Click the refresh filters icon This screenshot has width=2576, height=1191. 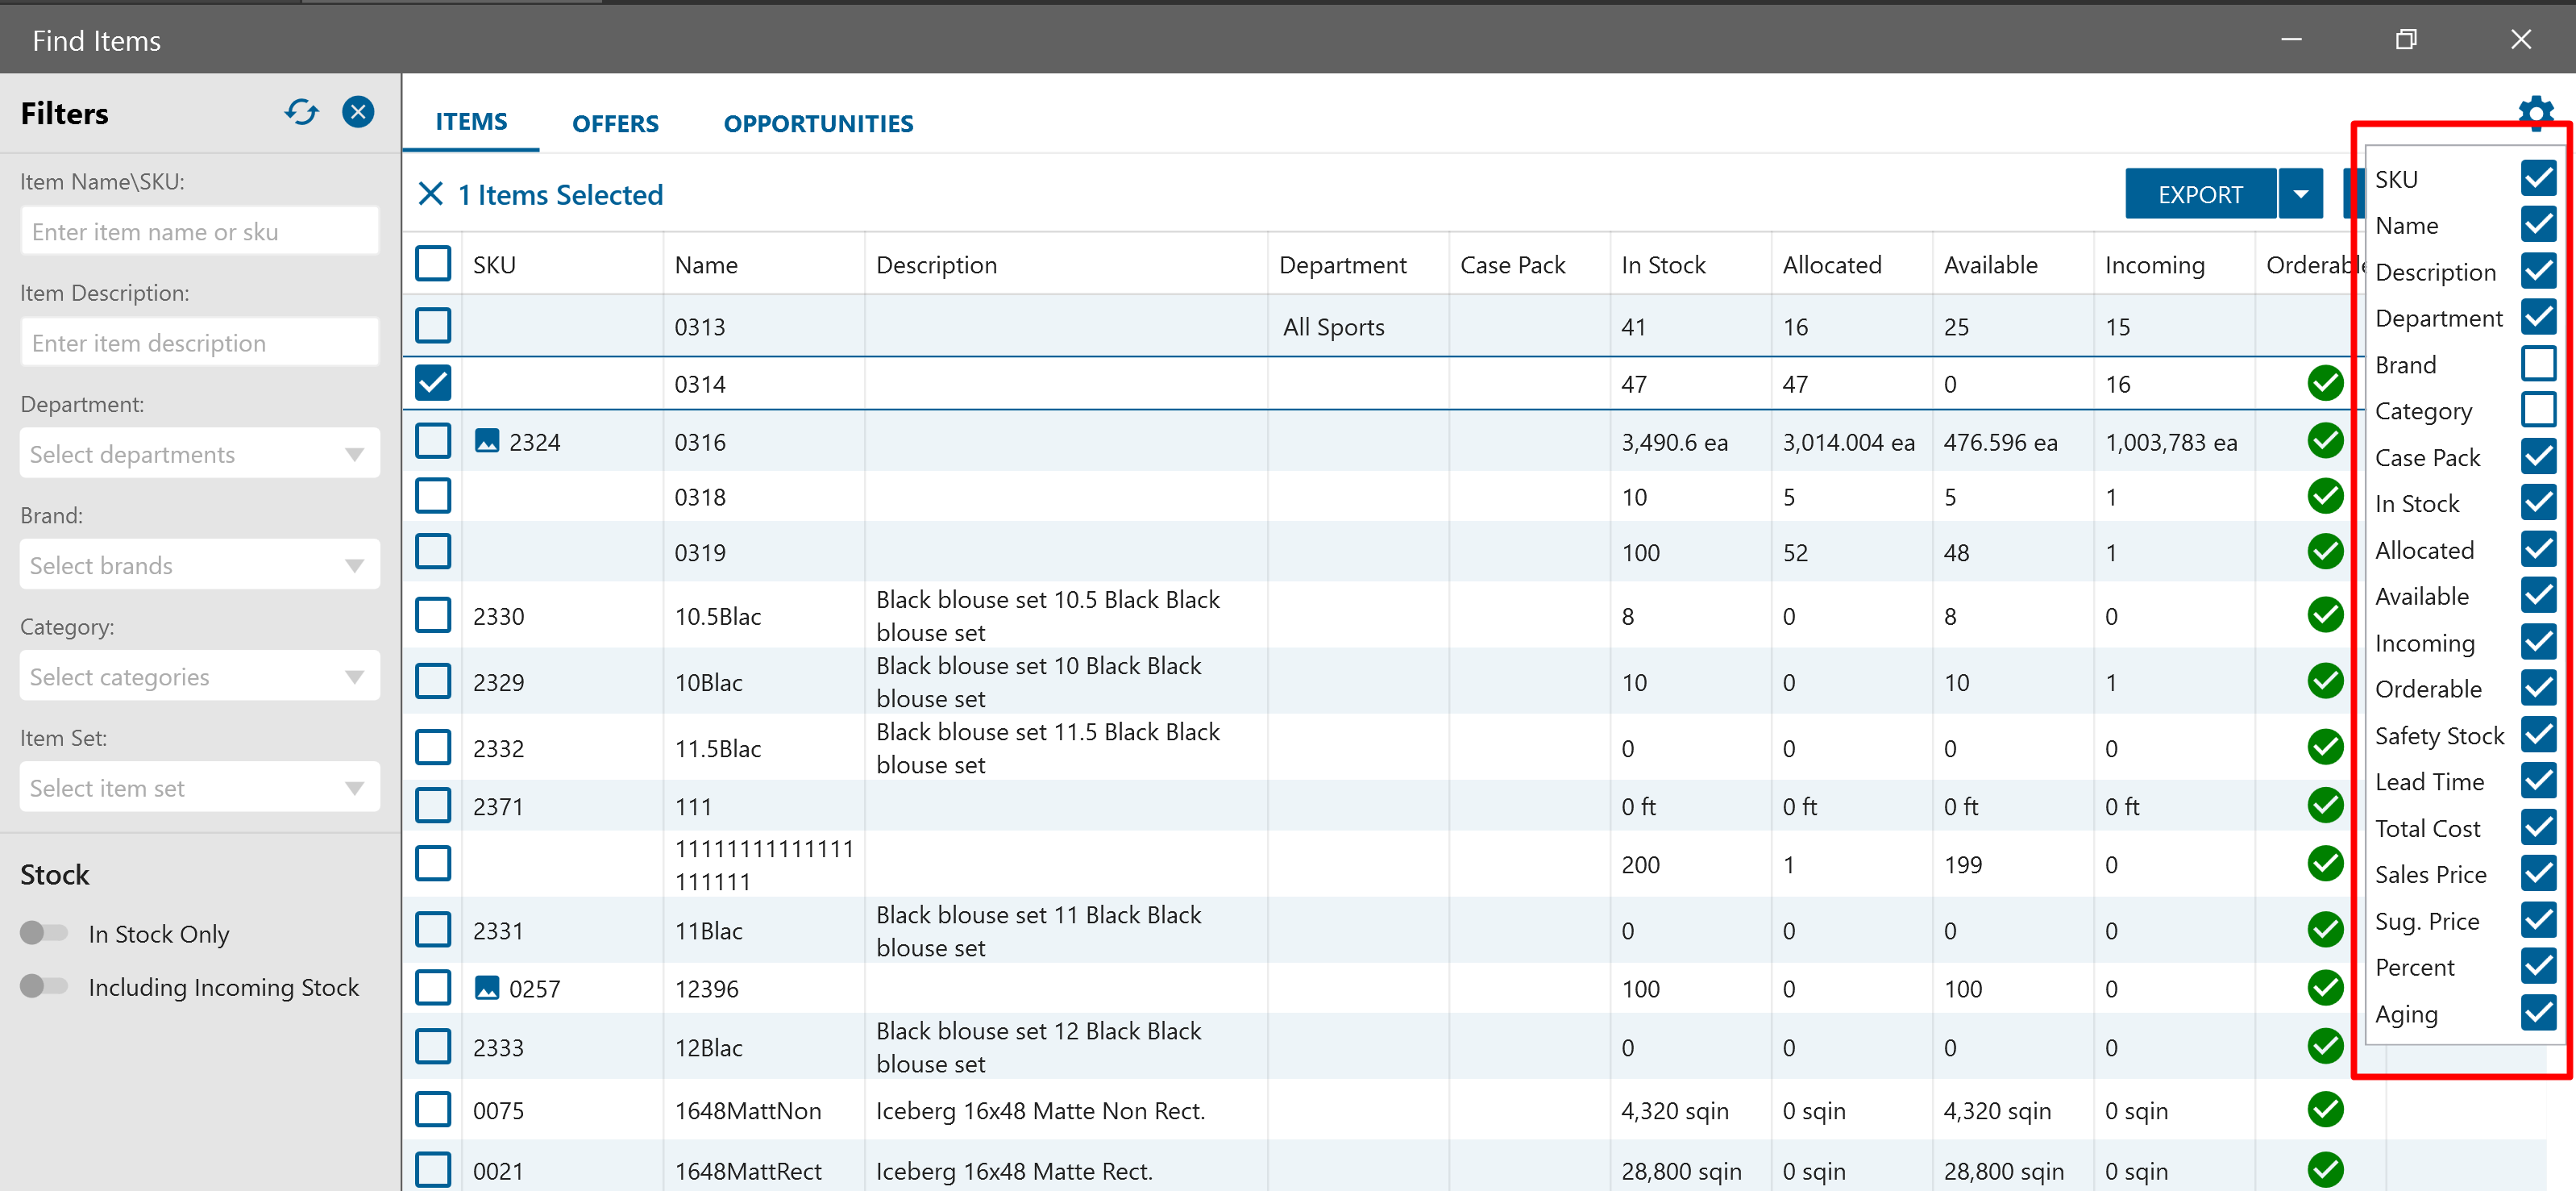click(x=301, y=112)
